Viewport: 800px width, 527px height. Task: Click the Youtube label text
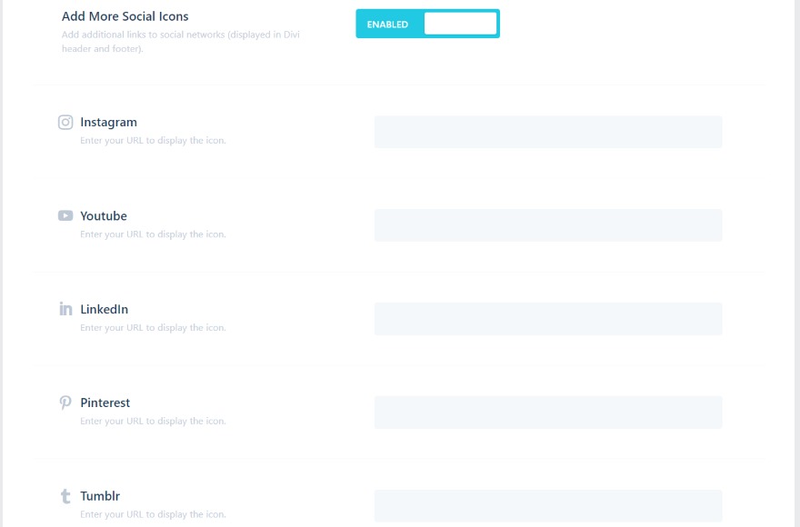[104, 216]
